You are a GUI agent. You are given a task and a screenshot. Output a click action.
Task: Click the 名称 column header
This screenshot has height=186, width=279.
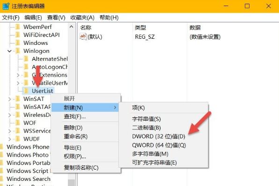[105, 28]
